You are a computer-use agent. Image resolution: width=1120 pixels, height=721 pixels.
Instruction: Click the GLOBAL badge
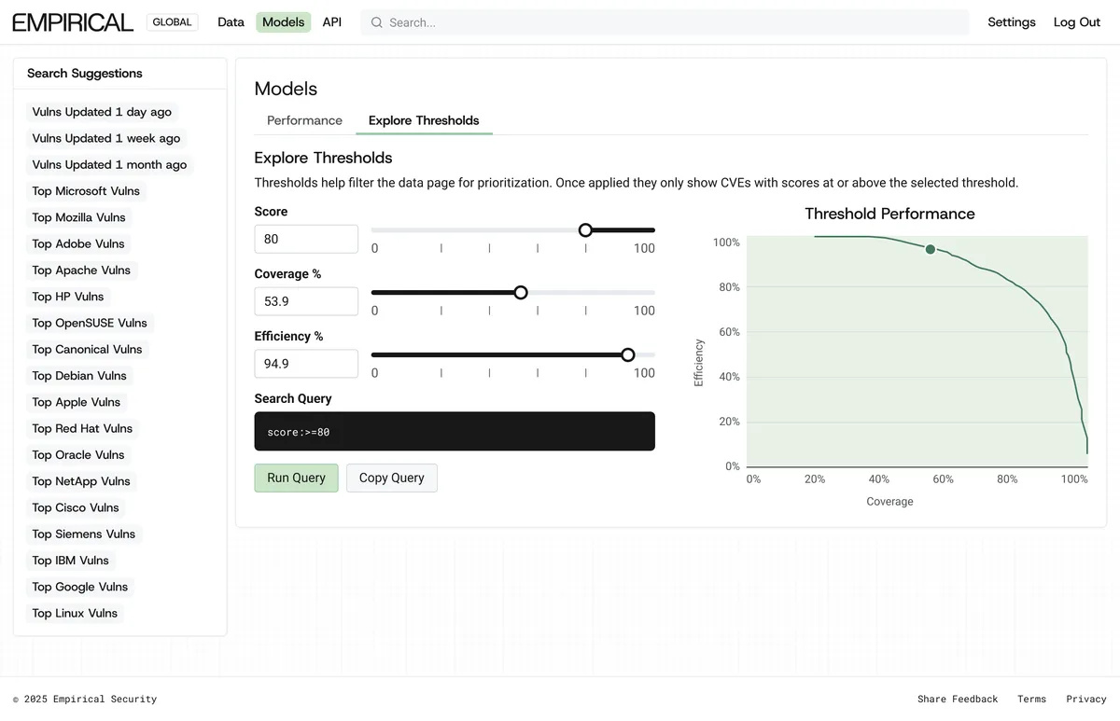point(172,21)
